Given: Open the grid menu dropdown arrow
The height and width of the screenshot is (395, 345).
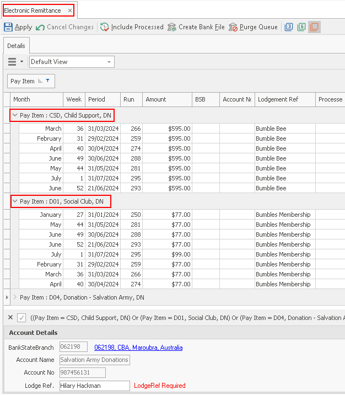Looking at the screenshot, I should click(22, 61).
